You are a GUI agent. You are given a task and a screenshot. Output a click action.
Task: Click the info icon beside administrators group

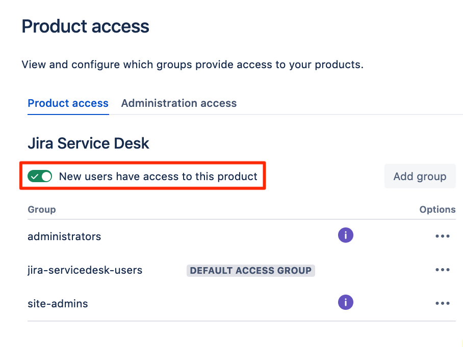coord(345,235)
